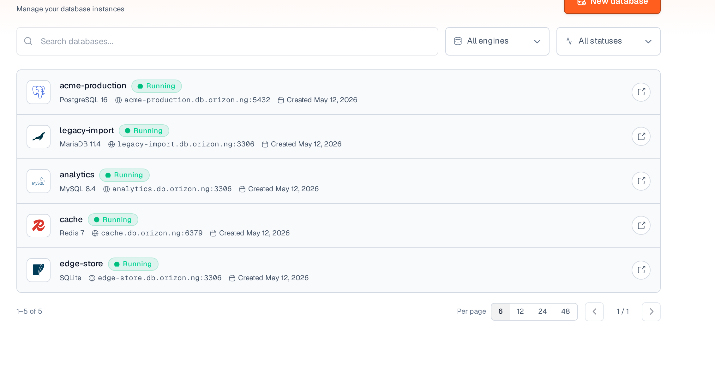
Task: Click Running badge on acme-production
Action: point(157,86)
